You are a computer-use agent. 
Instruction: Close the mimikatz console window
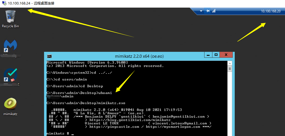226,55
